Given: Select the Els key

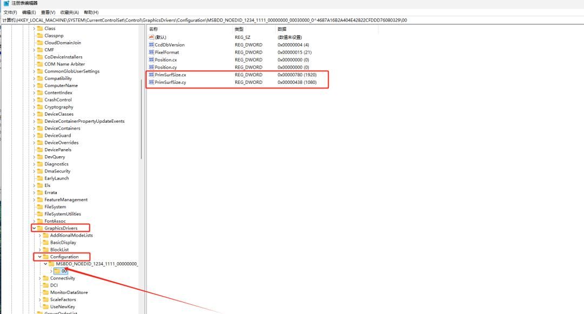Looking at the screenshot, I should click(x=47, y=185).
